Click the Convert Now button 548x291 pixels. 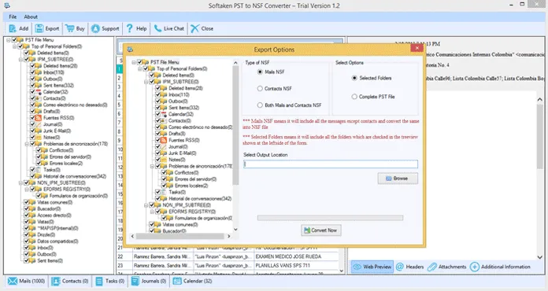tap(320, 230)
